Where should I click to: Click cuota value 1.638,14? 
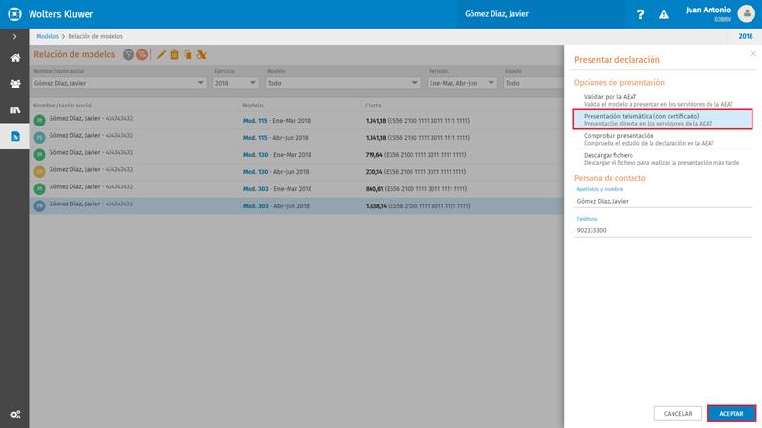[x=375, y=205]
